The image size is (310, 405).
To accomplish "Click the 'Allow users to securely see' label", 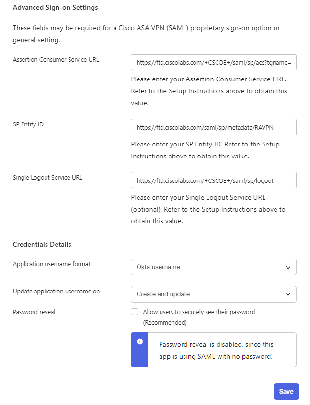I will (199, 312).
